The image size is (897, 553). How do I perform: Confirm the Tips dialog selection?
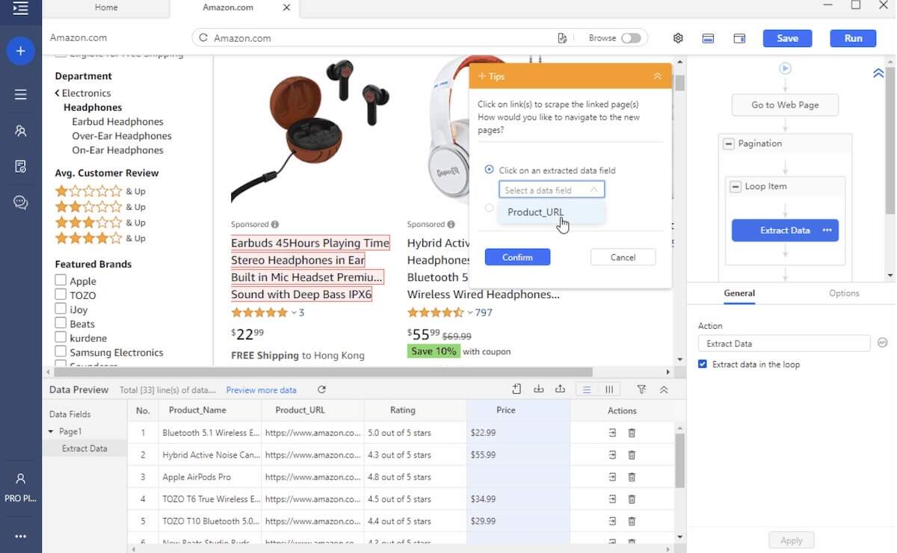pos(517,257)
